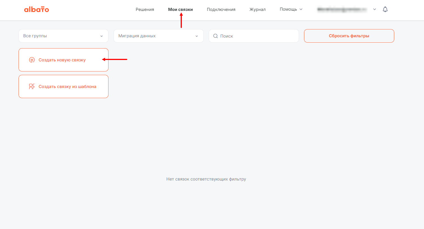
Task: Open the Подключения page
Action: (x=221, y=10)
